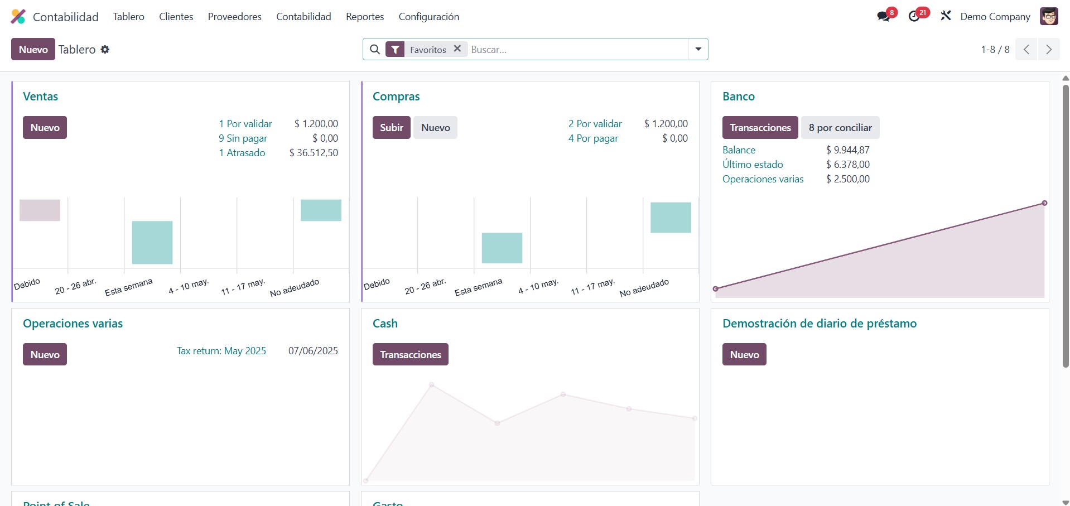The image size is (1070, 506).
Task: Click the search magnifier icon
Action: (375, 50)
